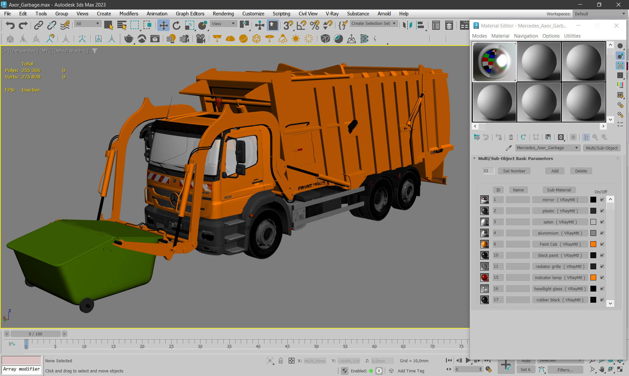Click Delete material trash icon in Material Editor
This screenshot has width=629, height=376.
coord(511,137)
